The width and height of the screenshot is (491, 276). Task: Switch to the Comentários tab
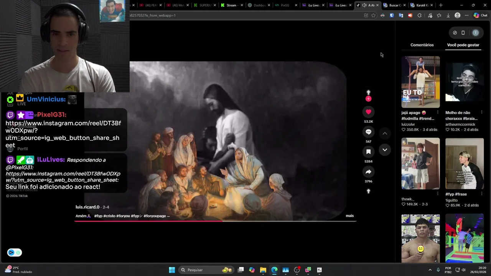422,45
